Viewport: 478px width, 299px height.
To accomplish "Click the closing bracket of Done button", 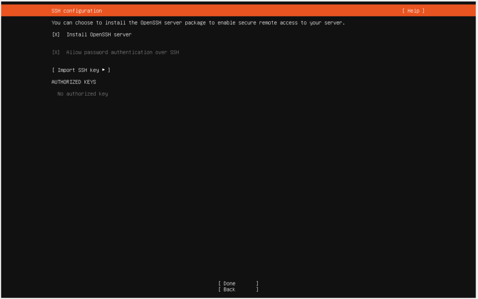I will click(x=257, y=284).
